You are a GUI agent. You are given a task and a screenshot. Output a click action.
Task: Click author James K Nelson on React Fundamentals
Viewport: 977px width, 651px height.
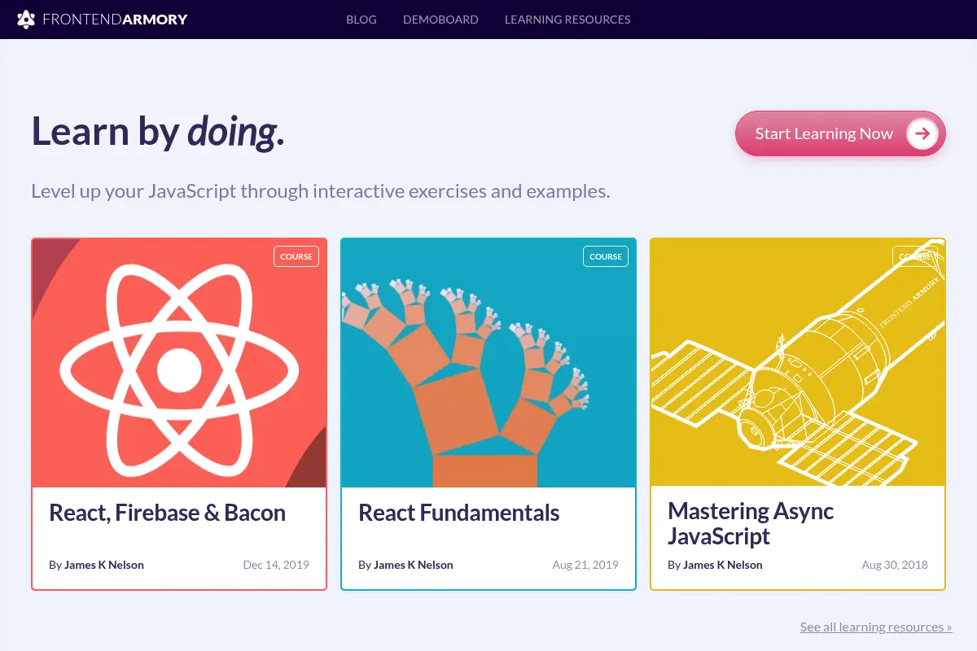point(414,565)
